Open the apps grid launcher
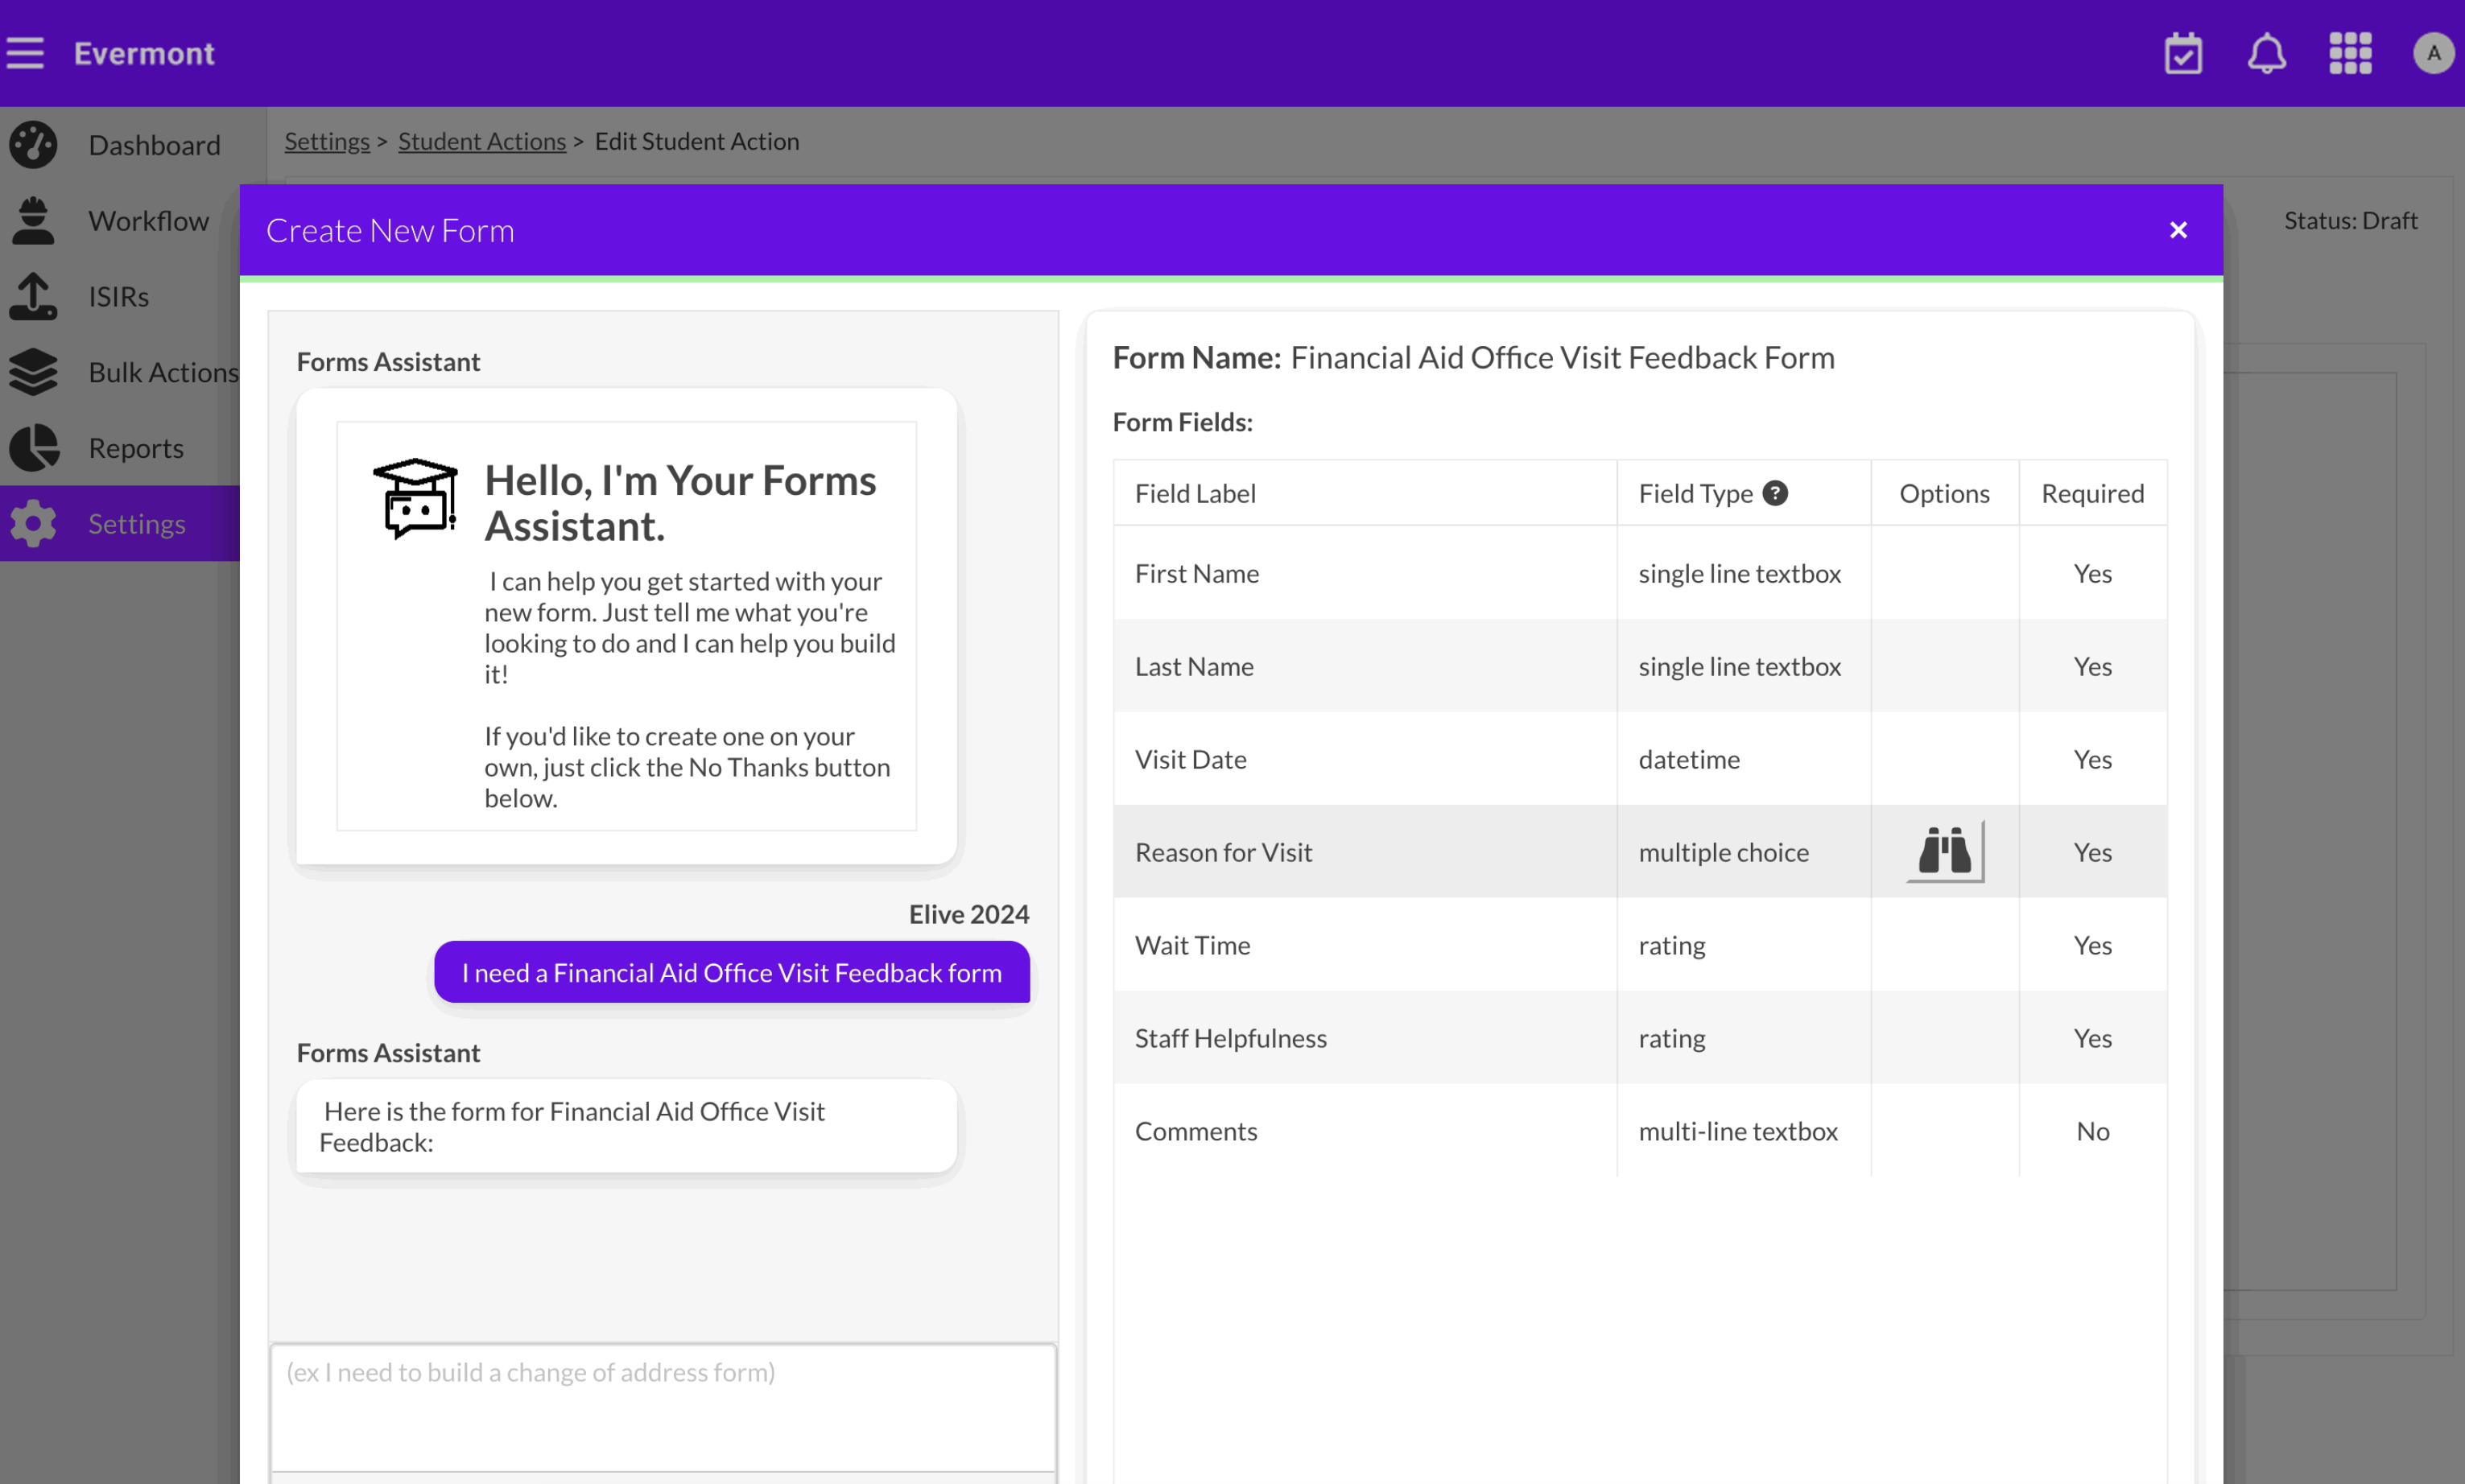 click(x=2350, y=53)
